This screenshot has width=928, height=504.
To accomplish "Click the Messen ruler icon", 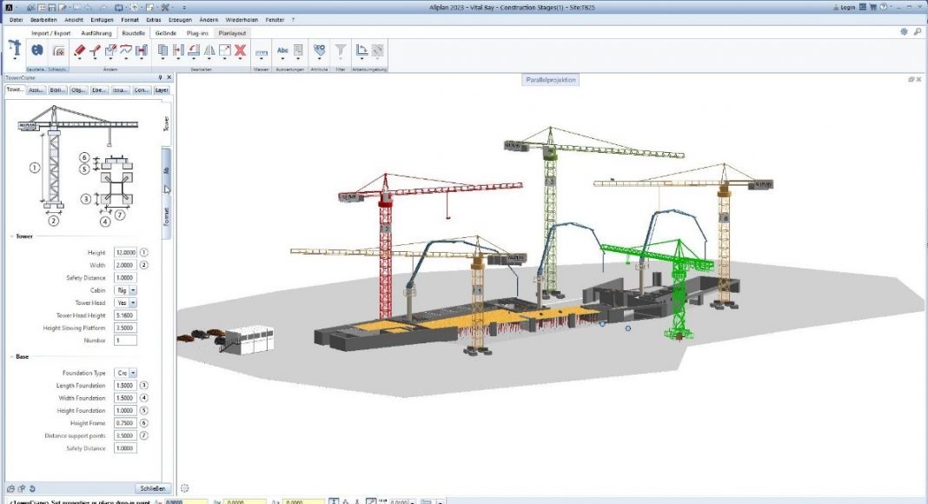I will point(261,52).
